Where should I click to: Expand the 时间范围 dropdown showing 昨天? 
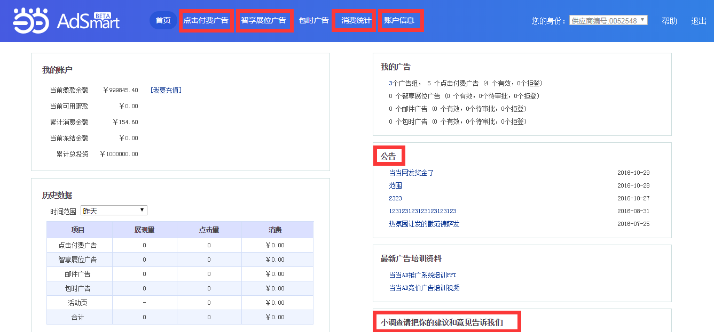[x=114, y=210]
